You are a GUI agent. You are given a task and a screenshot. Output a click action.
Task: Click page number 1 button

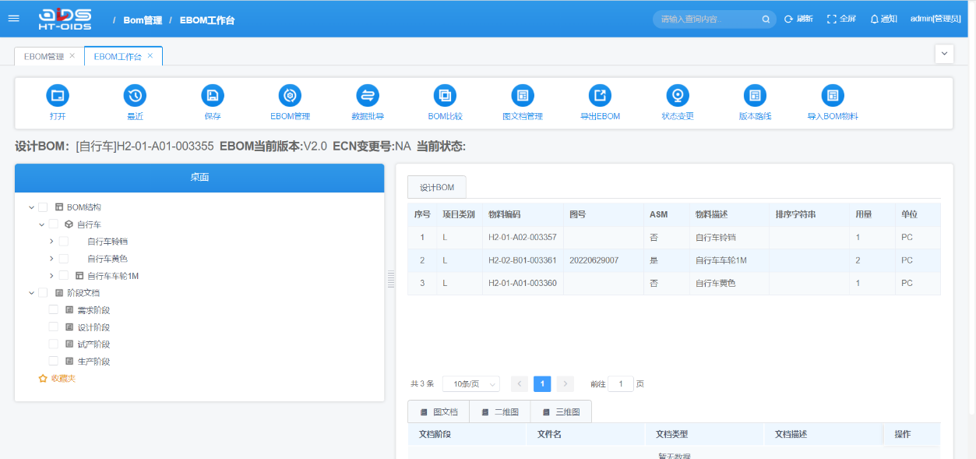click(x=542, y=384)
